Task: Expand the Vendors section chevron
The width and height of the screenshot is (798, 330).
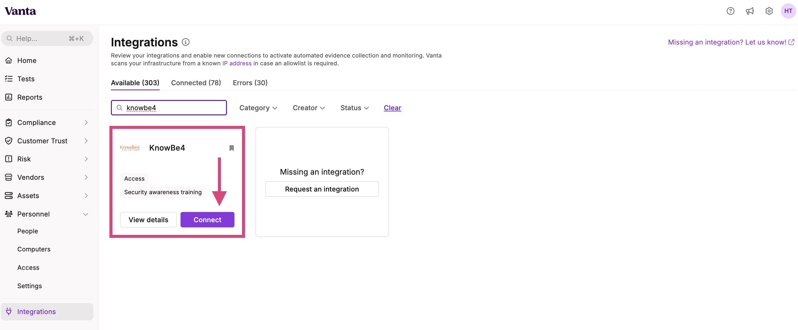Action: [86, 177]
